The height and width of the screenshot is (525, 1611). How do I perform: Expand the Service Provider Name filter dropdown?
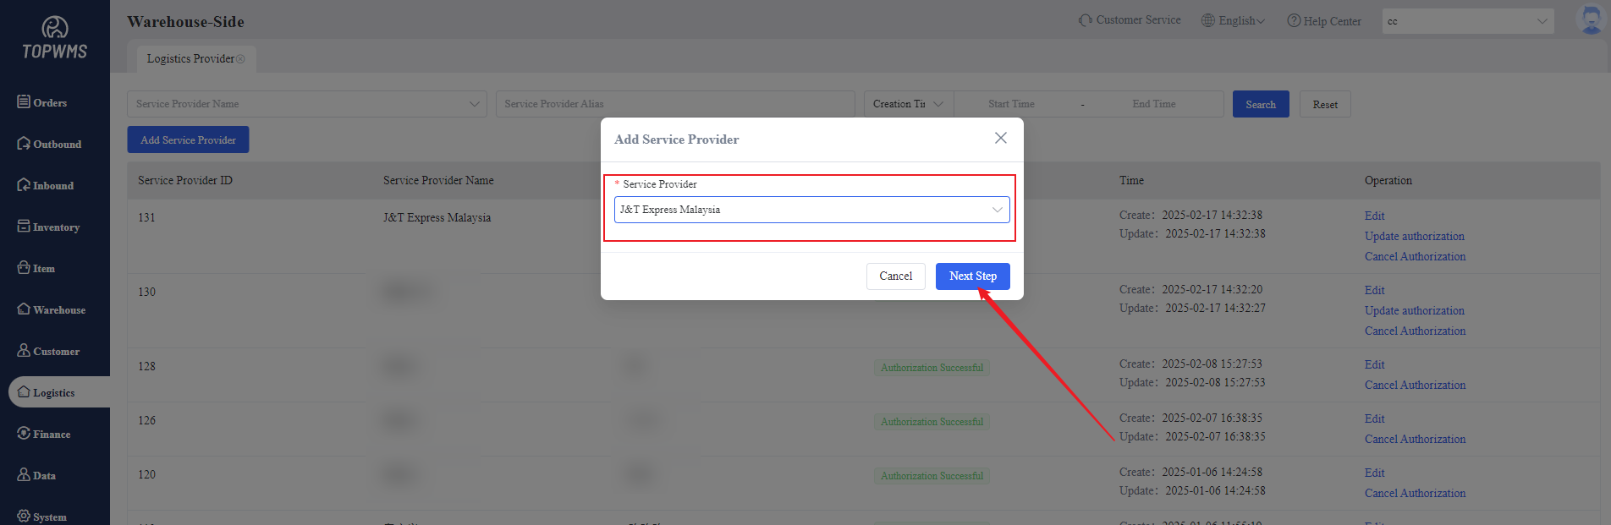(x=306, y=104)
